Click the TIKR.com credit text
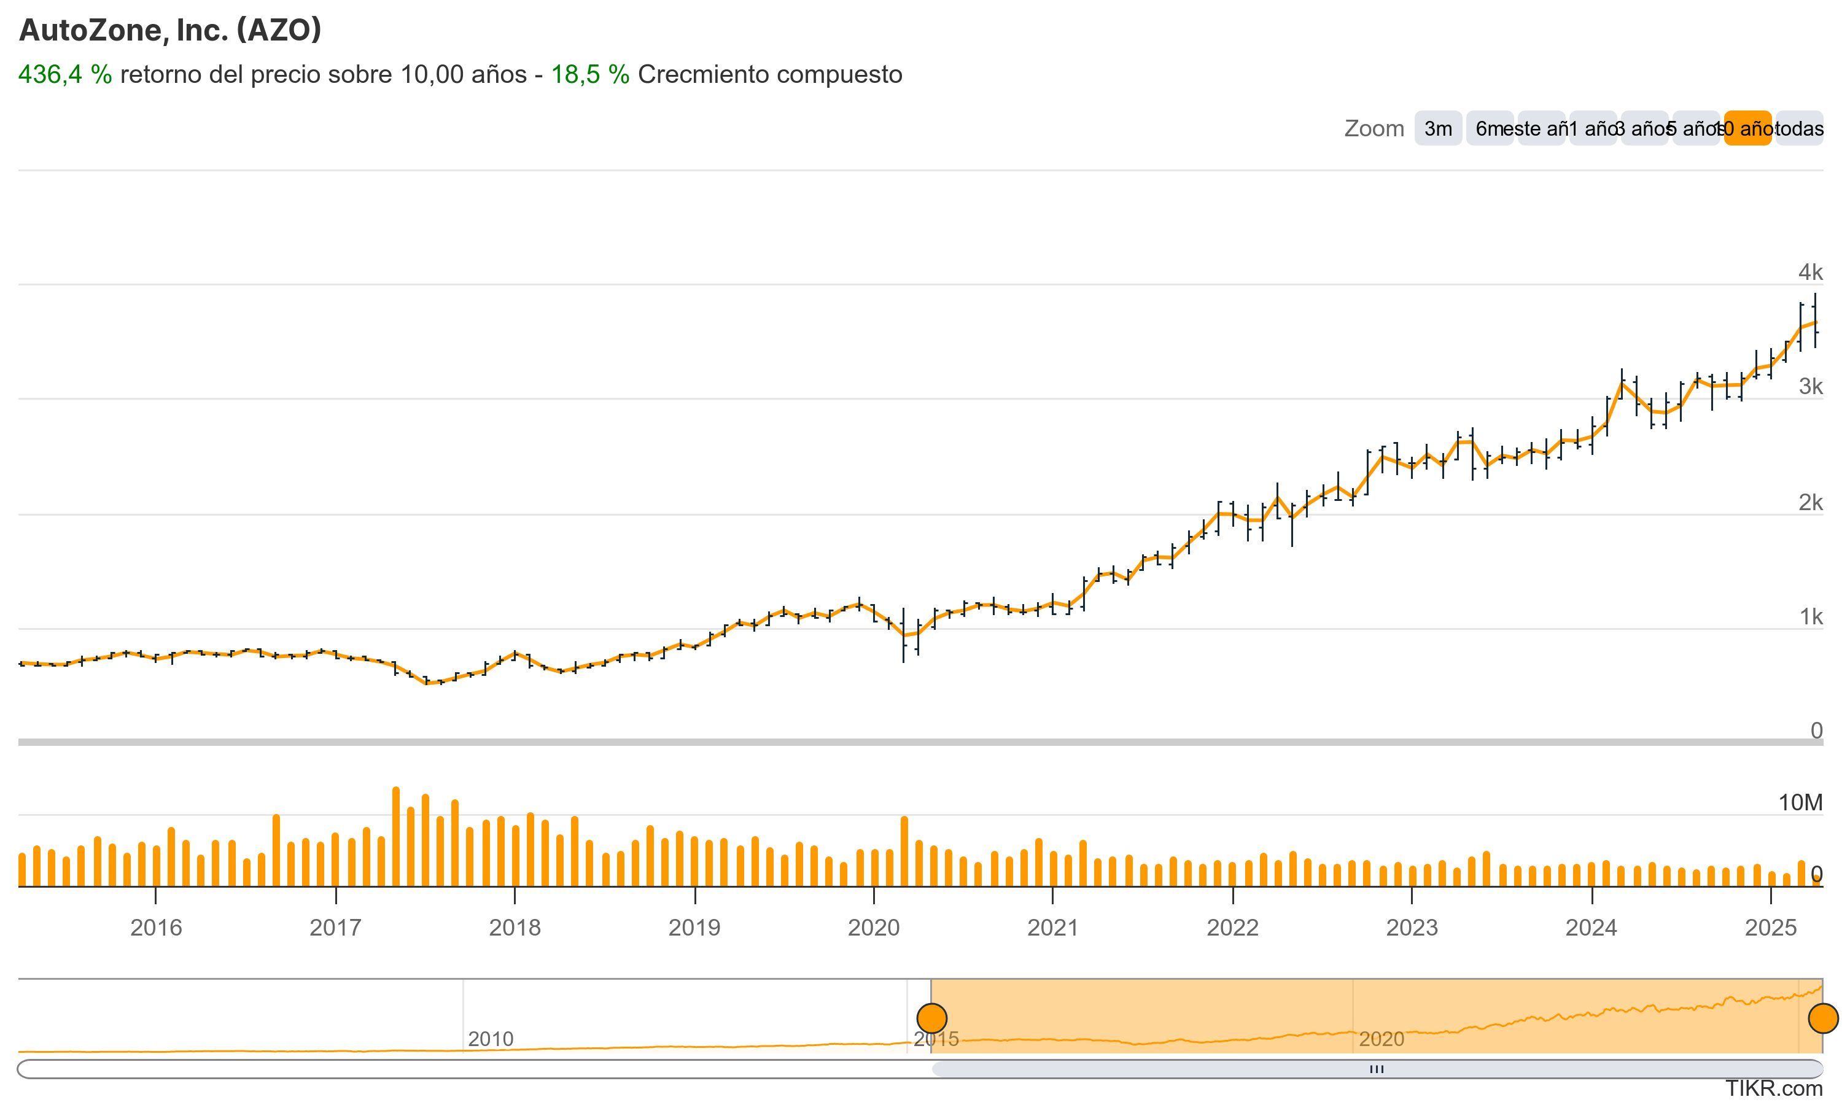The width and height of the screenshot is (1842, 1105). (1774, 1088)
